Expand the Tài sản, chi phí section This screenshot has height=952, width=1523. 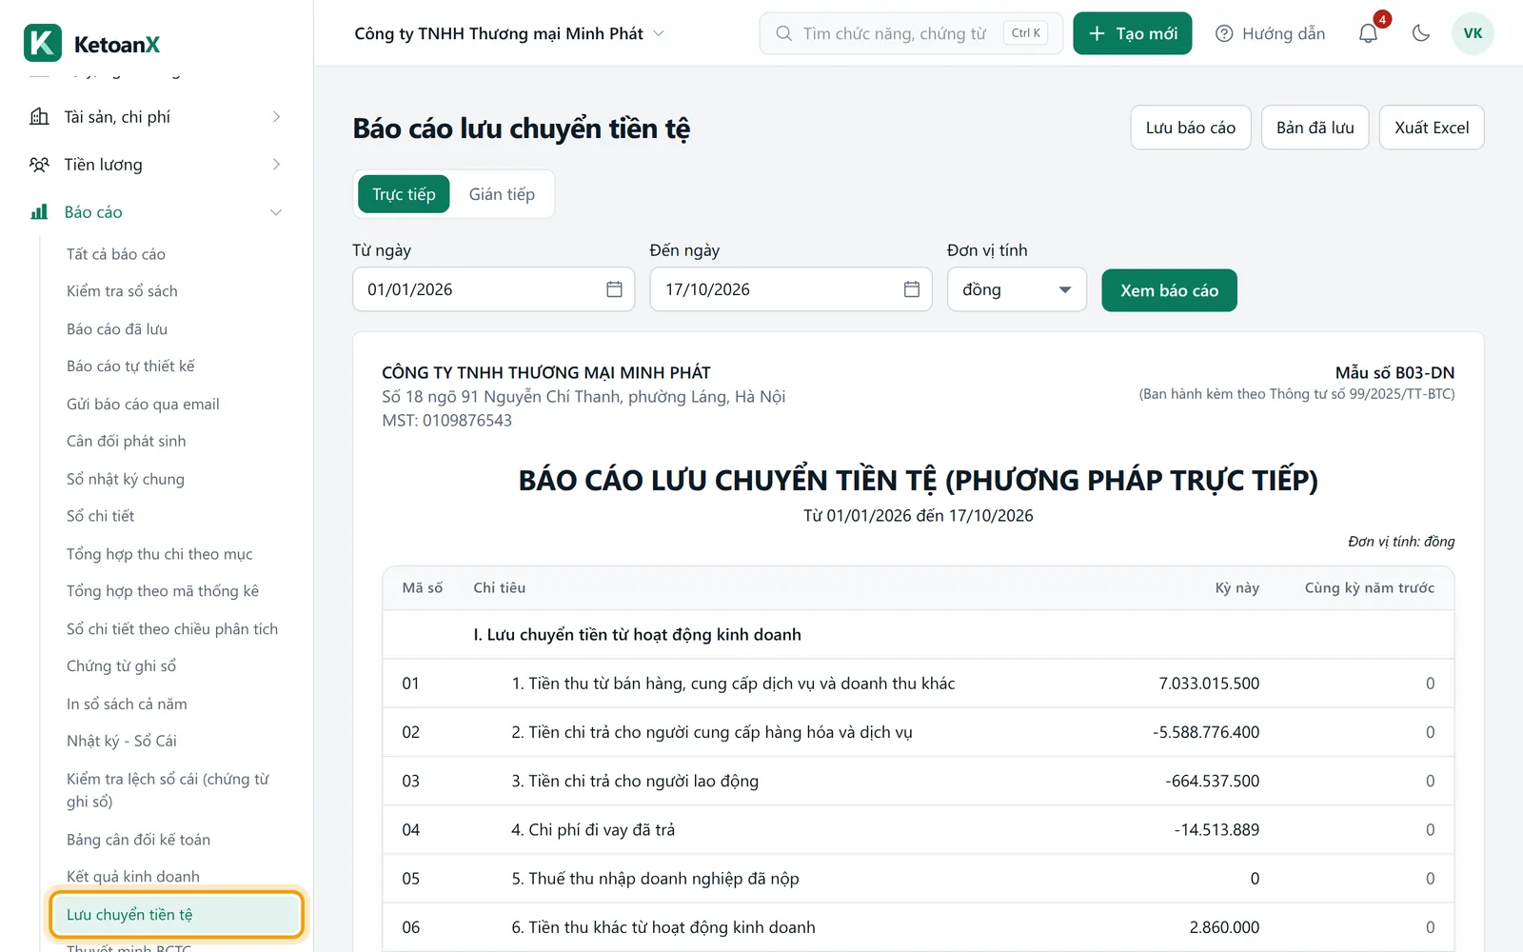[276, 117]
